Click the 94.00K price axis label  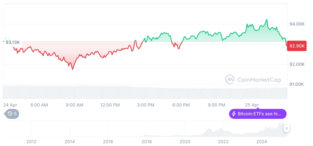pos(297,24)
